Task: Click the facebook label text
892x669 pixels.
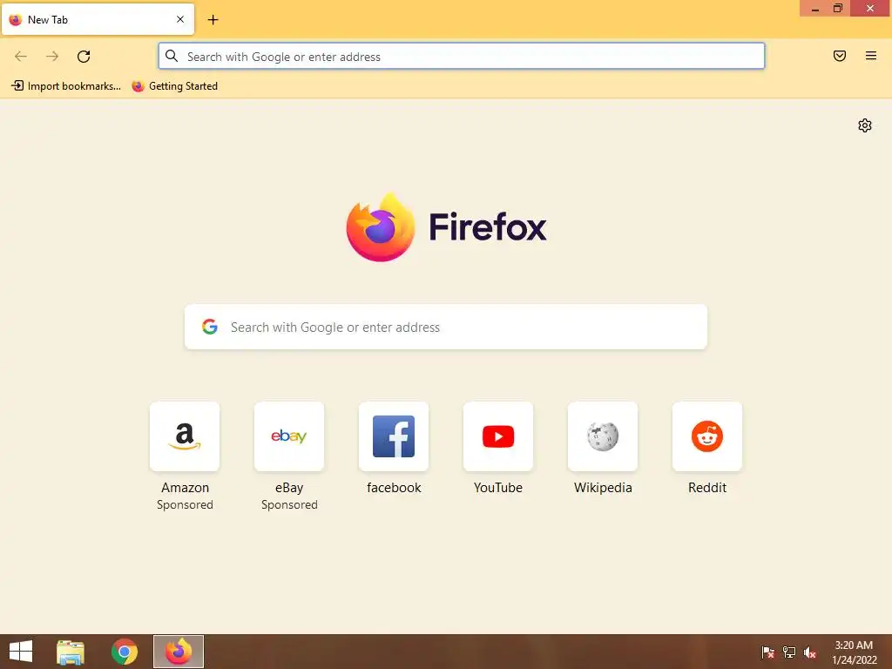Action: (x=394, y=488)
